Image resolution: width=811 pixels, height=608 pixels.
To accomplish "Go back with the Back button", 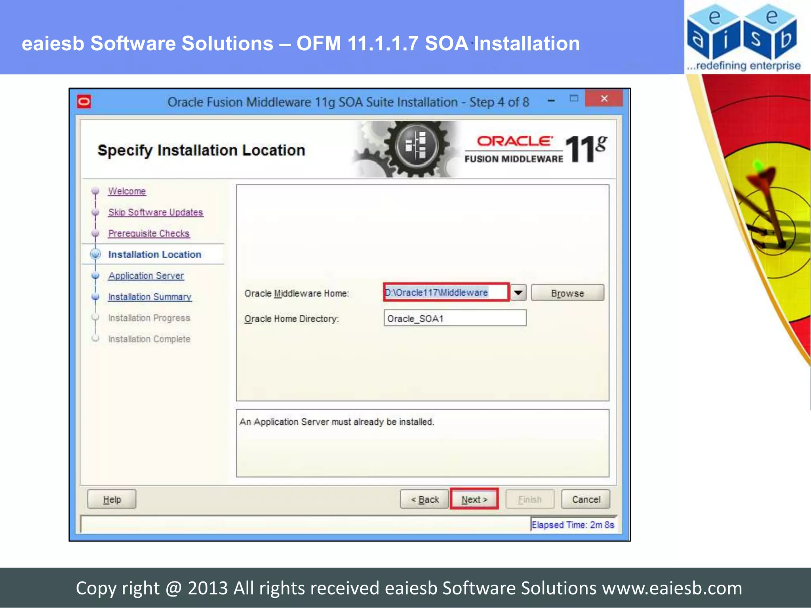I will click(425, 500).
